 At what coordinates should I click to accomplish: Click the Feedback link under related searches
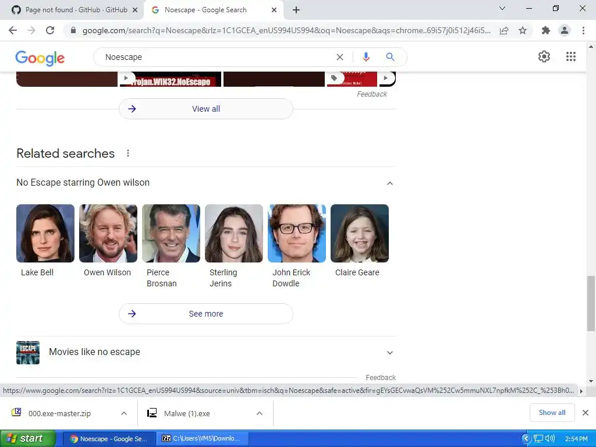[x=381, y=377]
